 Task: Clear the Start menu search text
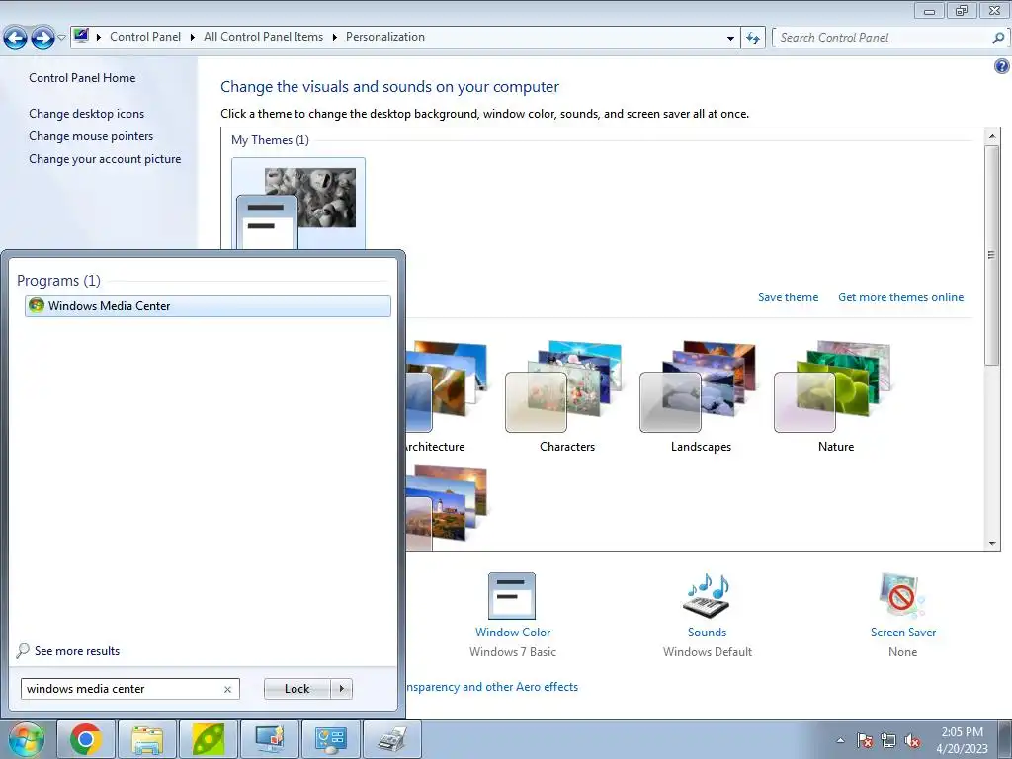click(x=228, y=689)
